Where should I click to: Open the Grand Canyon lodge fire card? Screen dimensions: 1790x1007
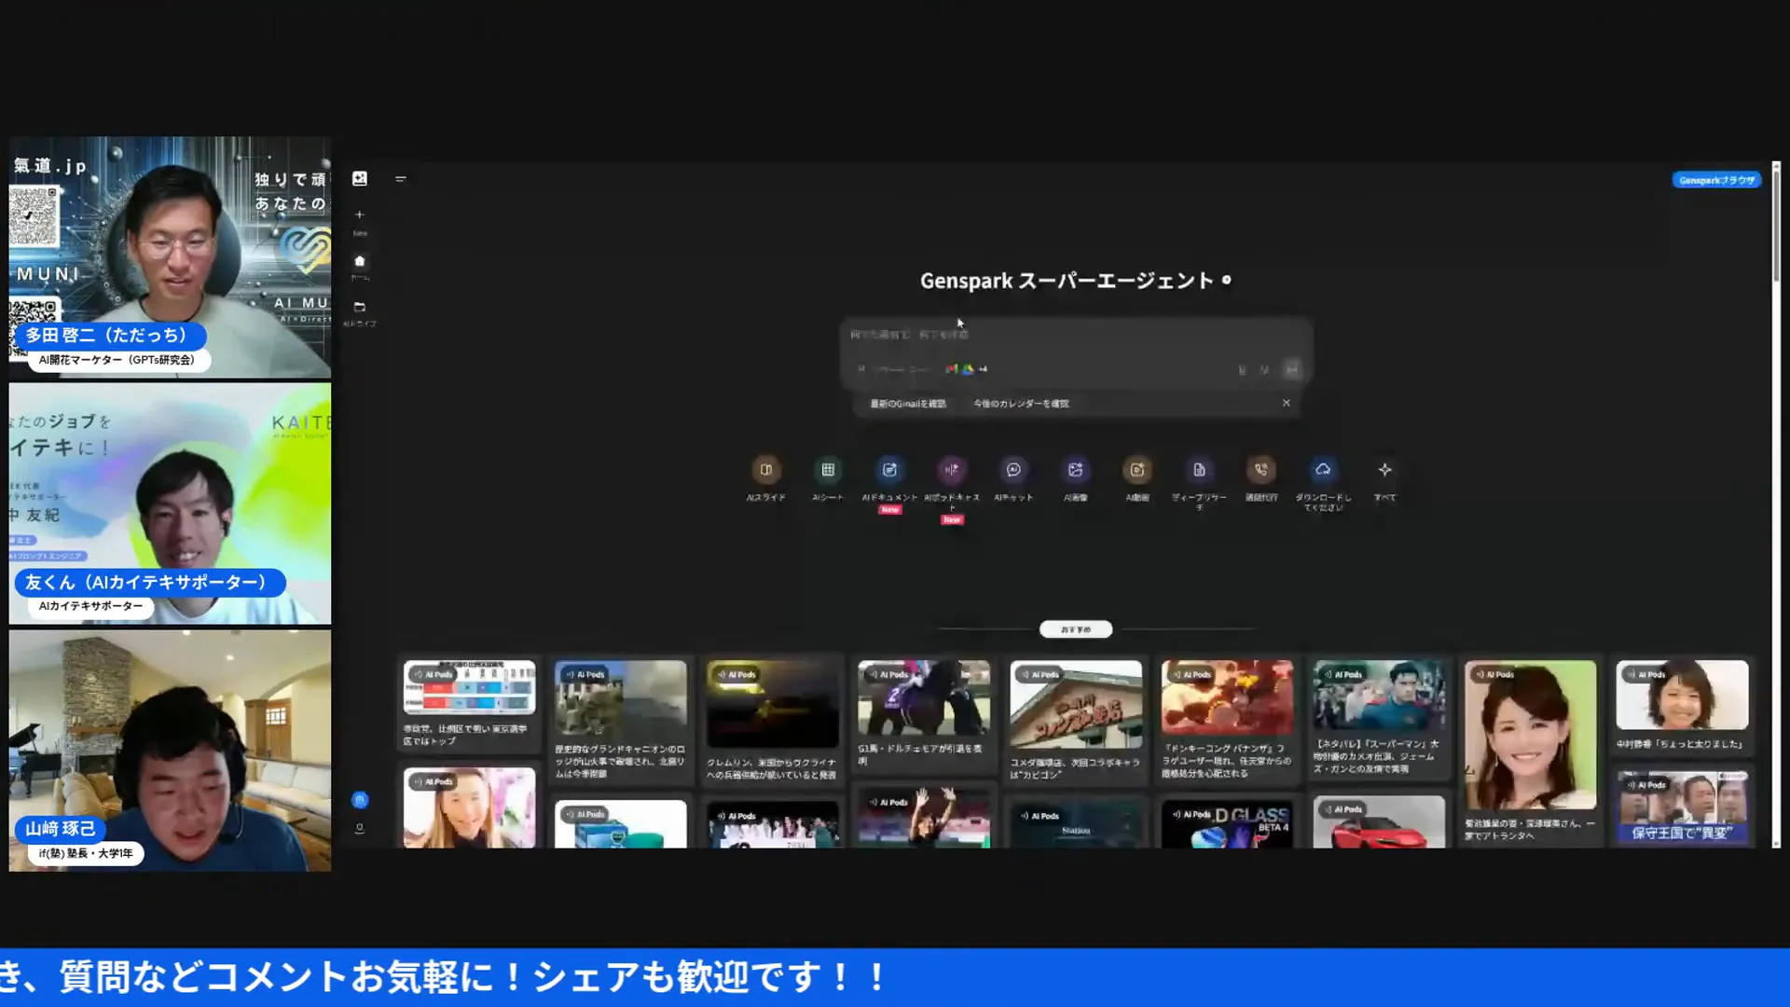621,720
